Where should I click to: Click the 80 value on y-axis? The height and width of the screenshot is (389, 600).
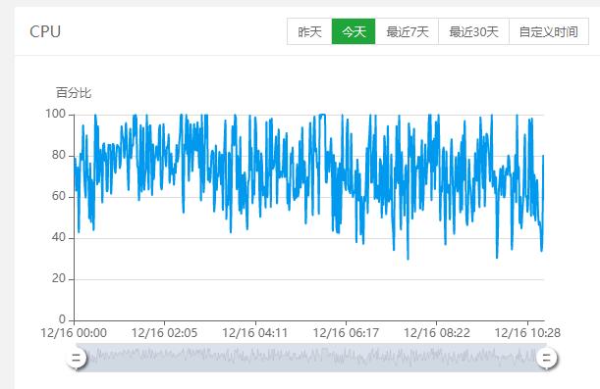tap(59, 155)
